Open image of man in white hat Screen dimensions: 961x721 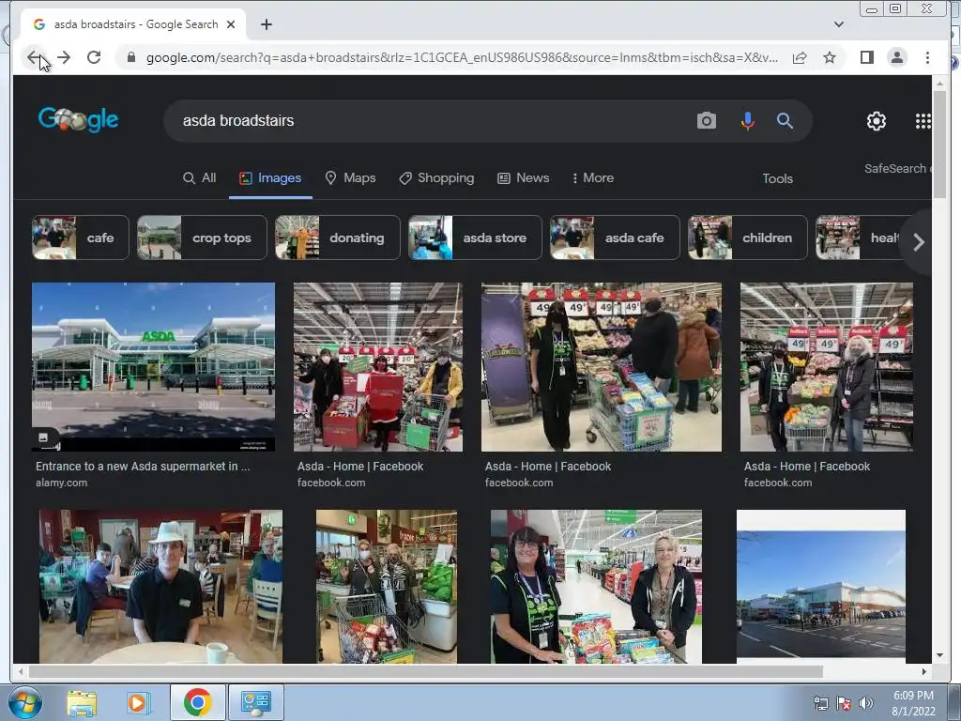(x=160, y=586)
